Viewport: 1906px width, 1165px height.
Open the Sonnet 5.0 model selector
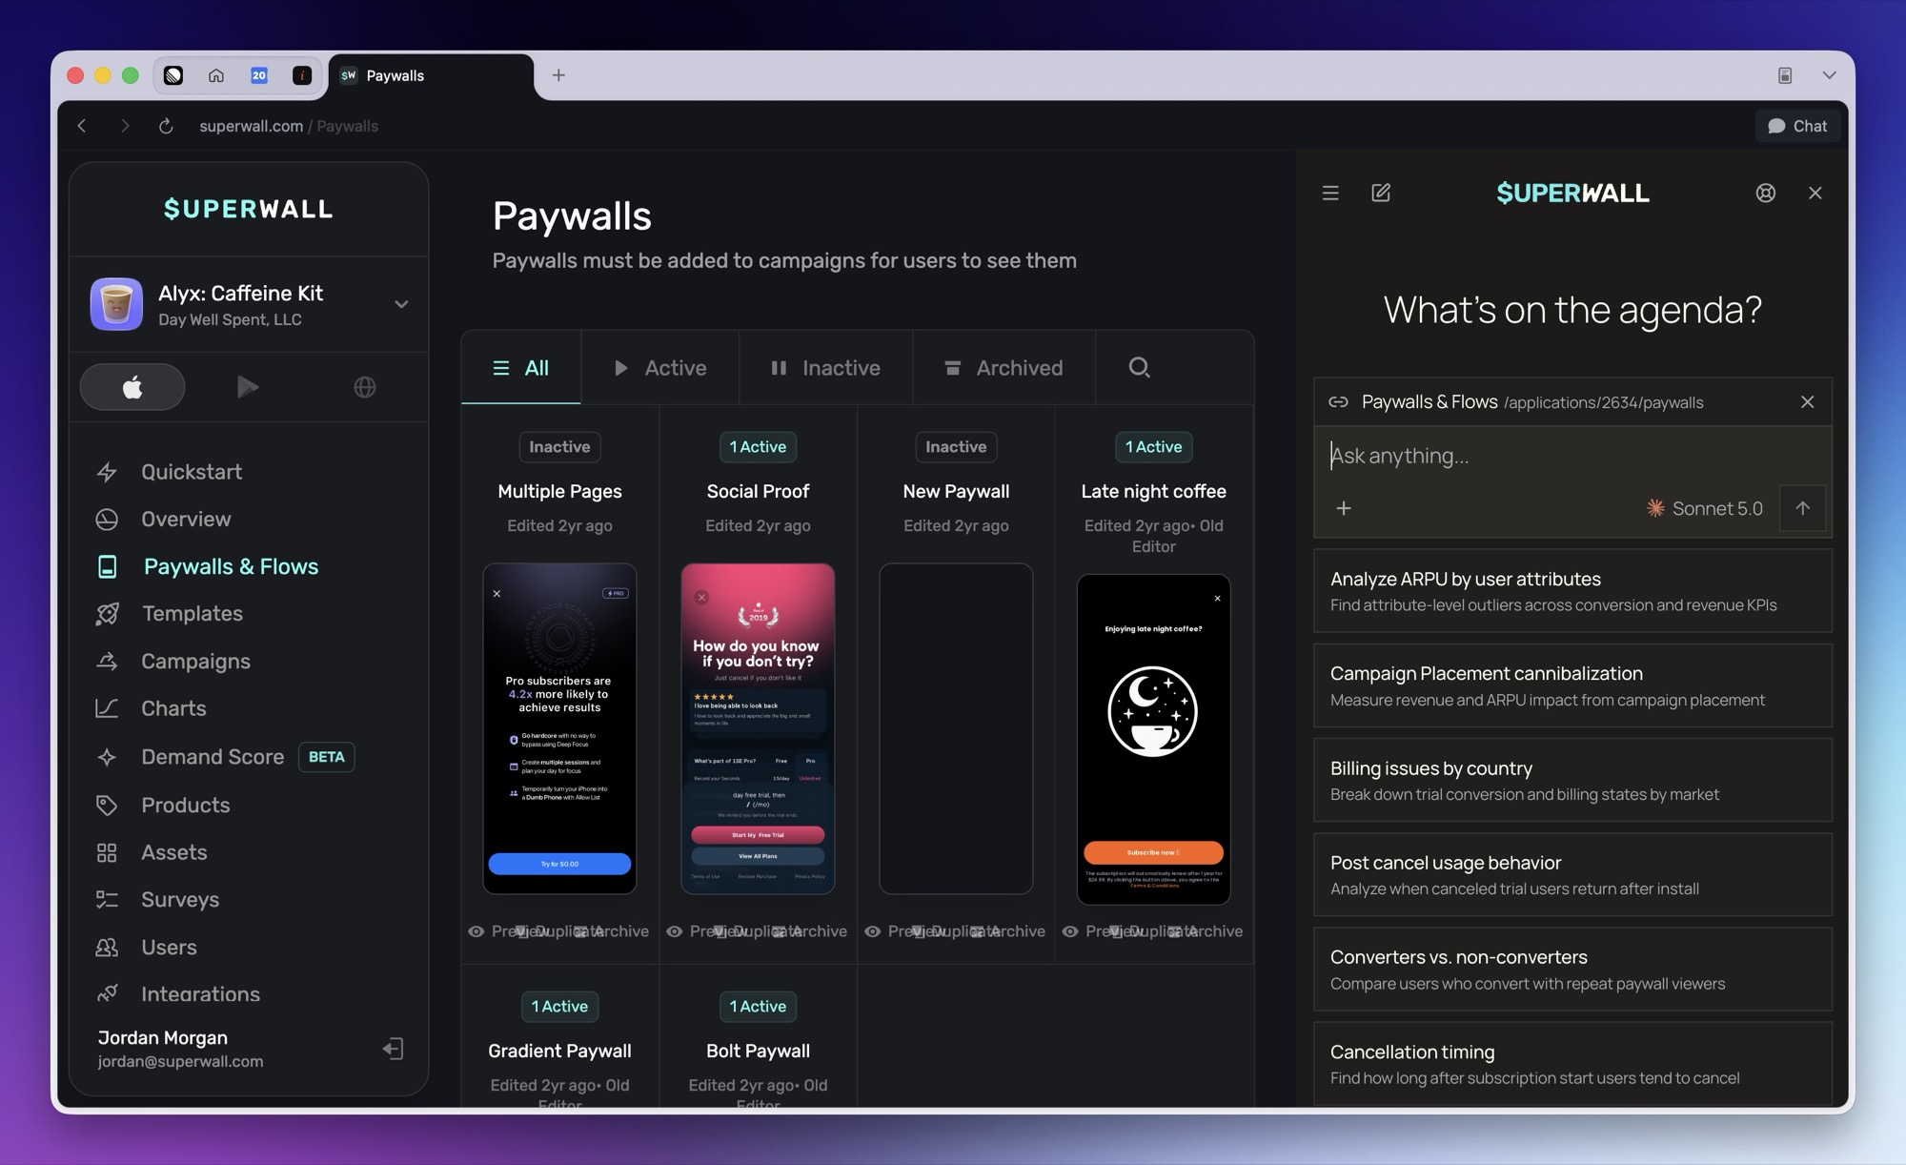[1705, 508]
